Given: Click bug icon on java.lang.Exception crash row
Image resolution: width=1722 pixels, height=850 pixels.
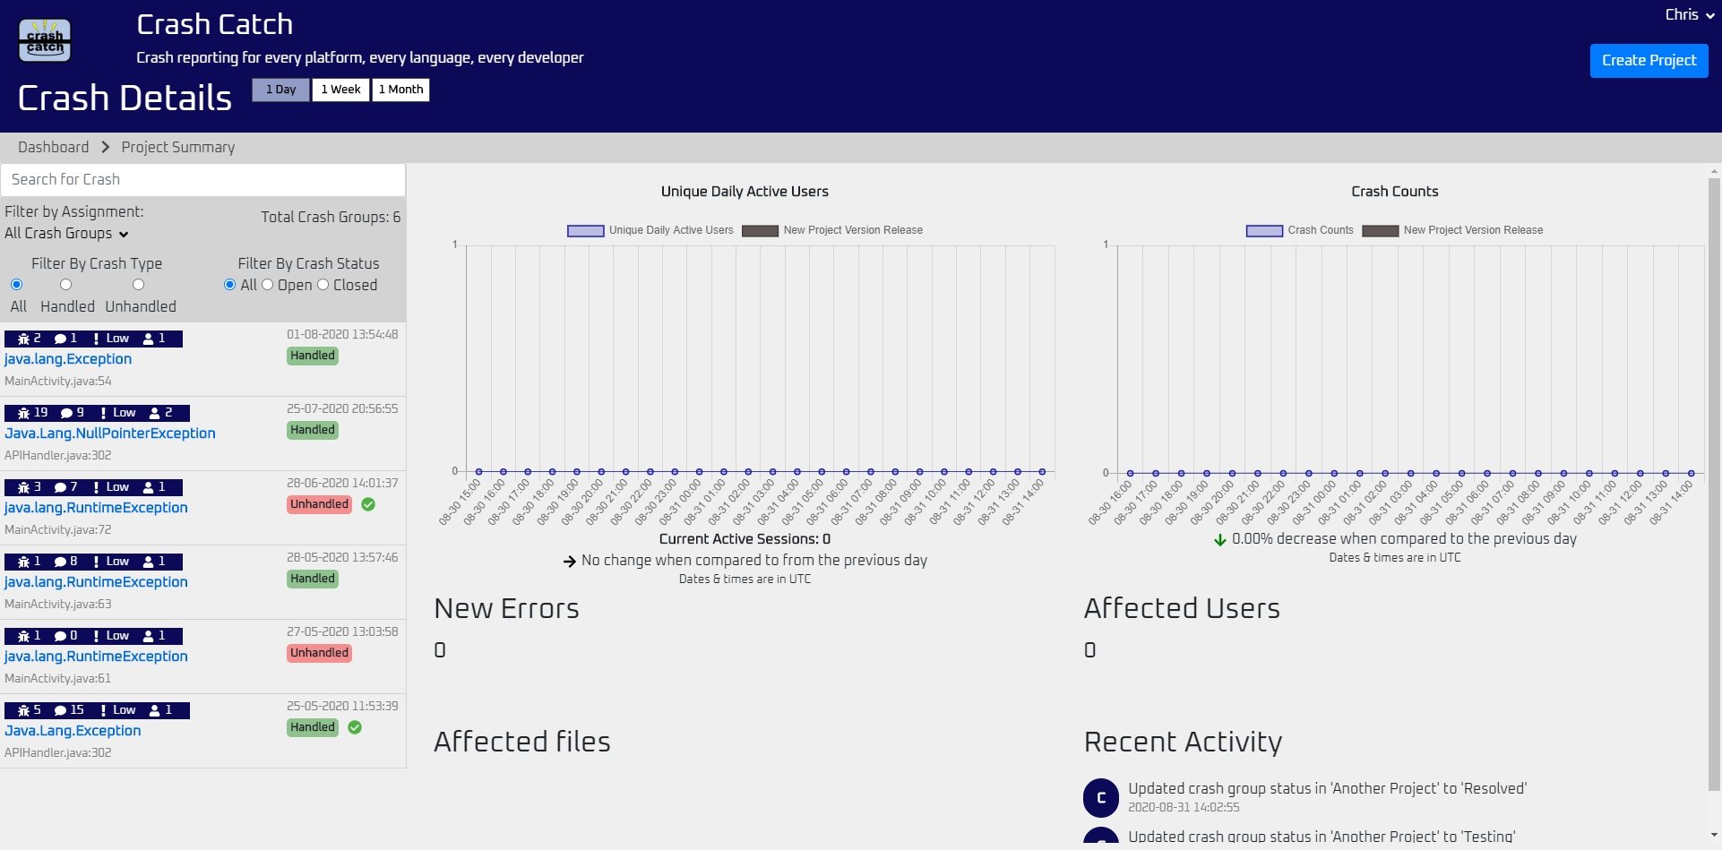Looking at the screenshot, I should (x=23, y=339).
